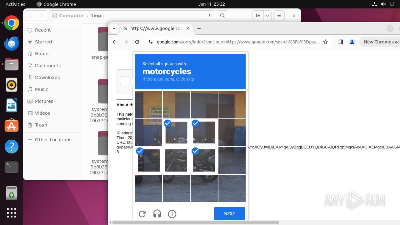Close the google.com tab
This screenshot has width=400, height=225.
pyautogui.click(x=188, y=28)
